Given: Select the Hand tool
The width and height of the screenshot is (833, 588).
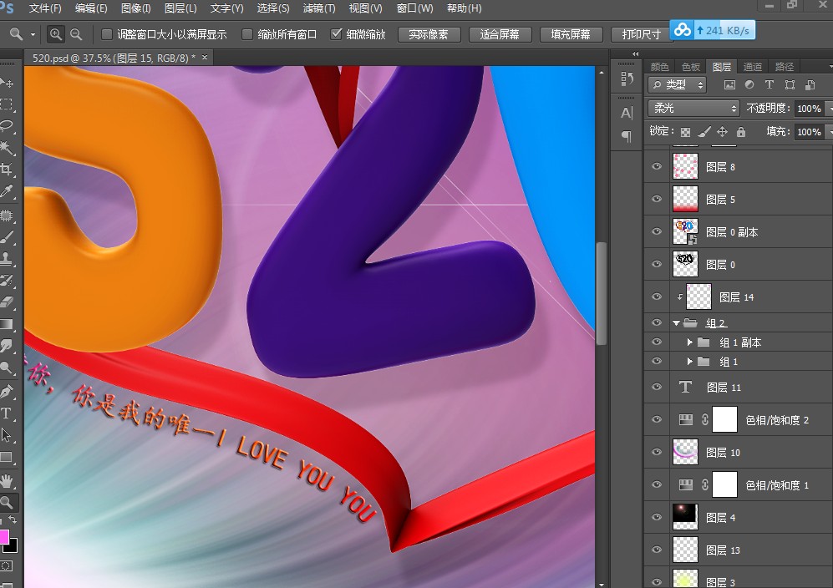Looking at the screenshot, I should coord(7,481).
